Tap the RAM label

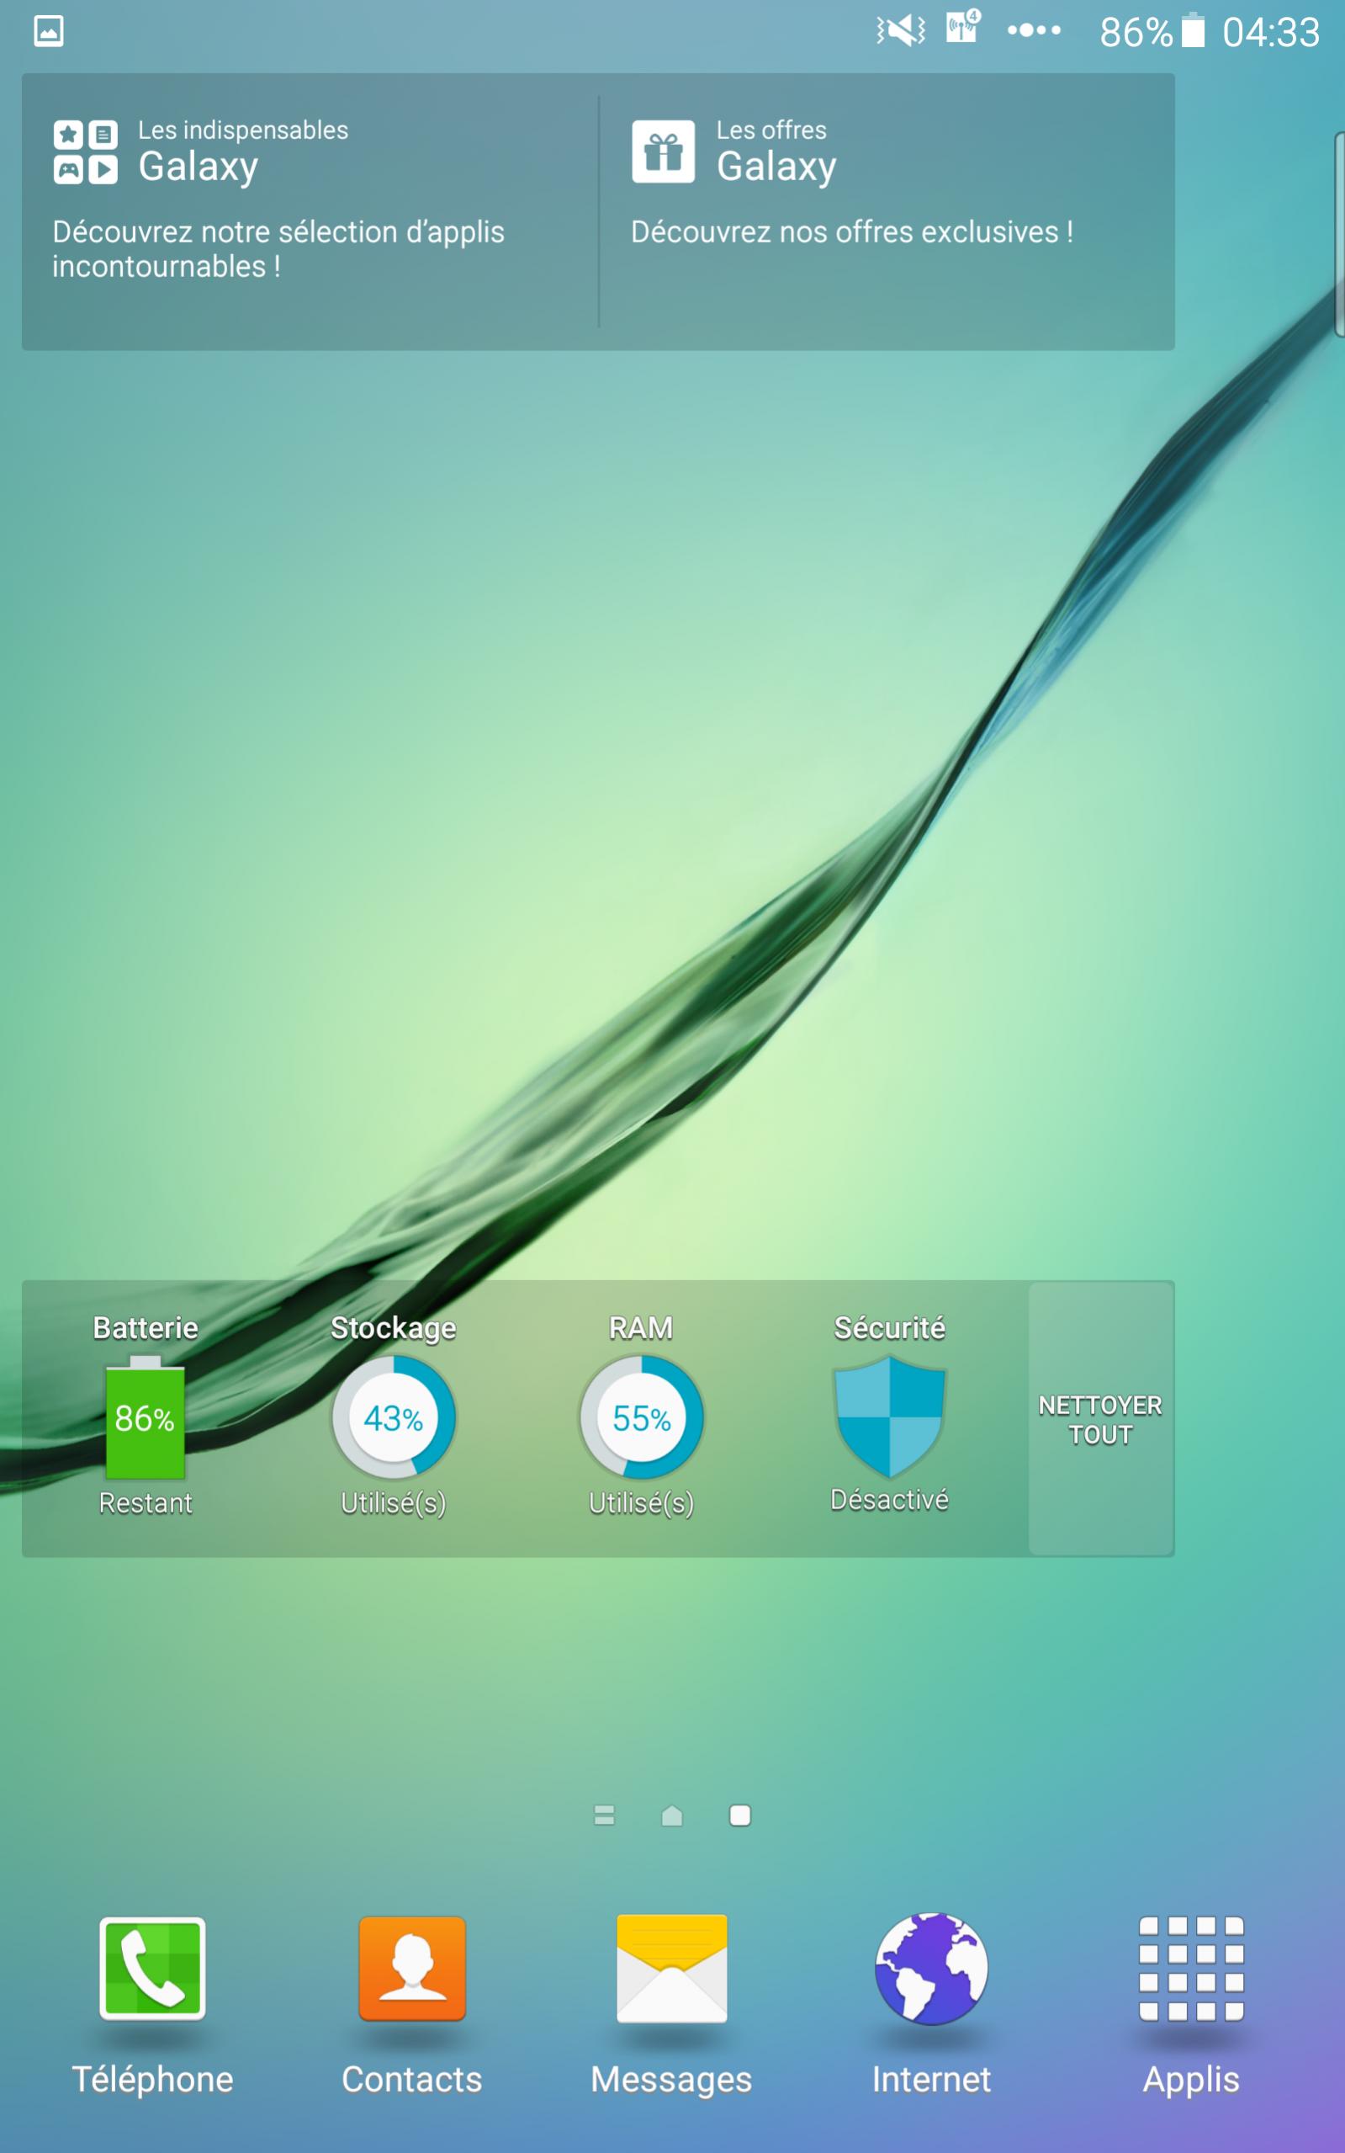coord(641,1328)
